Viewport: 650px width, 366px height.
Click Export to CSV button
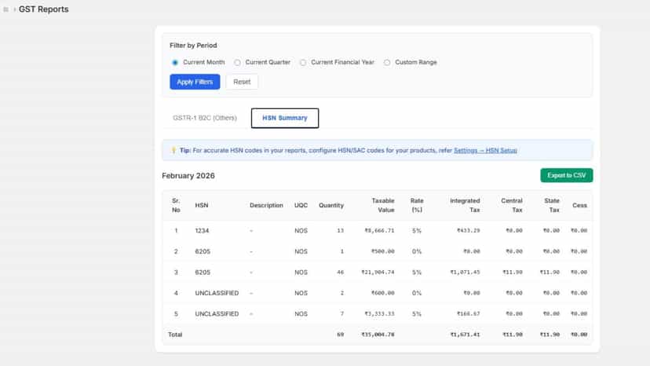pyautogui.click(x=566, y=175)
